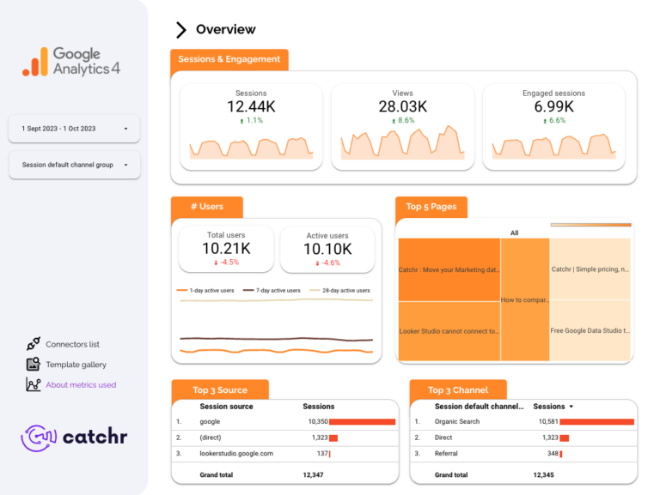Click the 7-day active users line in chart
Image resolution: width=660 pixels, height=495 pixels.
276,339
